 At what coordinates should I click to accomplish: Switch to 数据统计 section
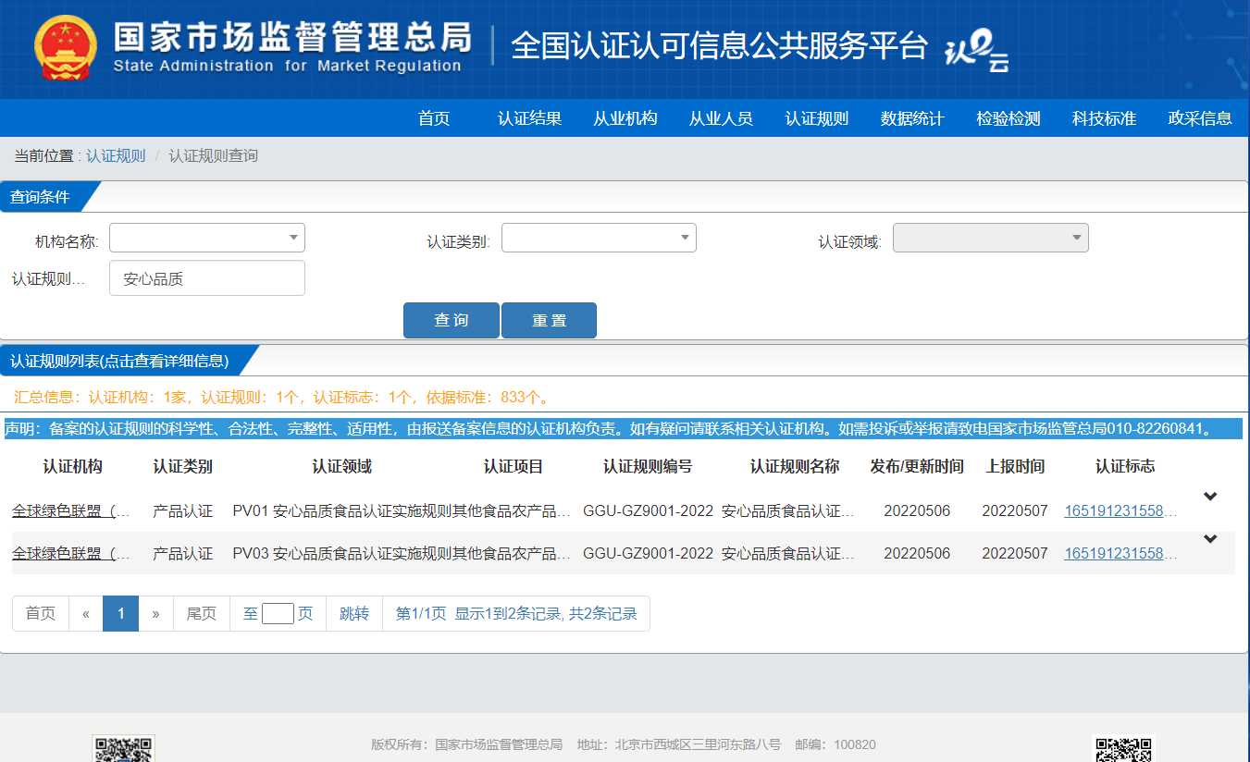911,118
